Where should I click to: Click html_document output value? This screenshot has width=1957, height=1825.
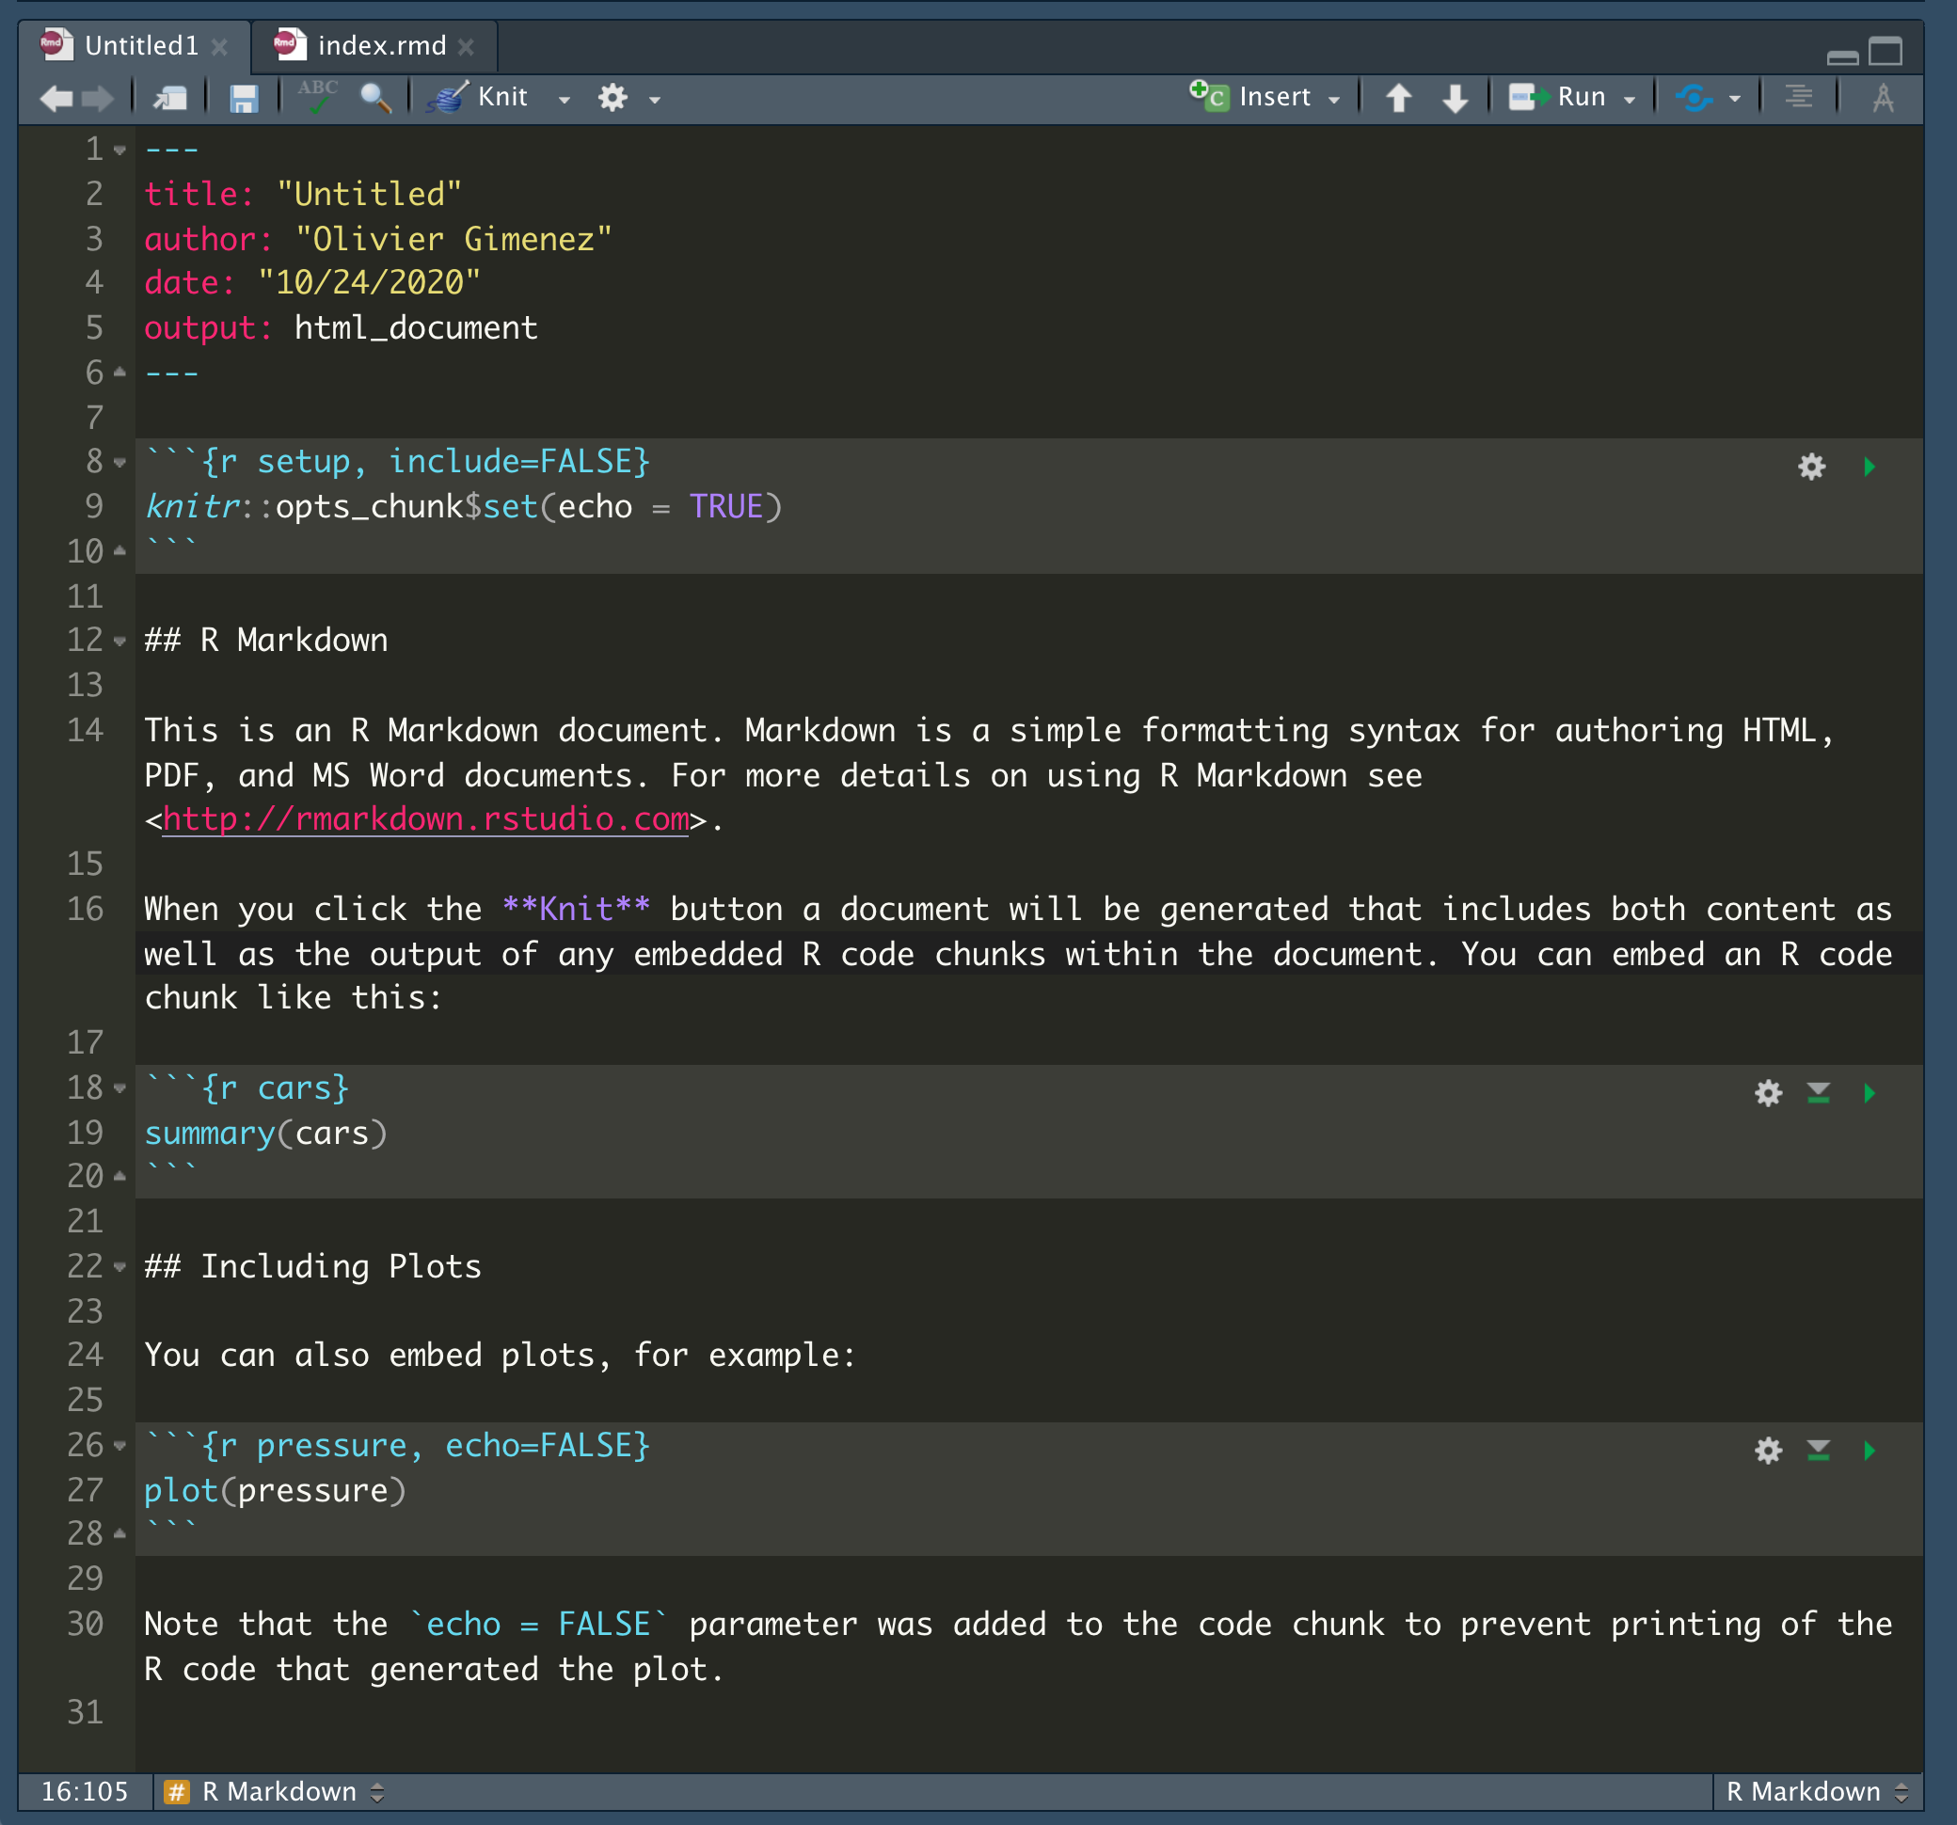[416, 327]
